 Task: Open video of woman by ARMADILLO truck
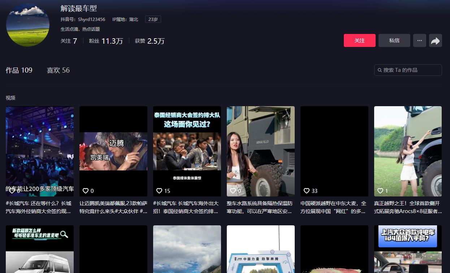[261, 151]
